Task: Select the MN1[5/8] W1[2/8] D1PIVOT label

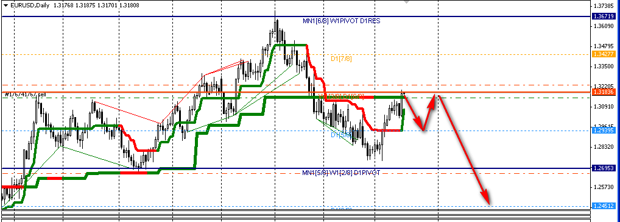Action: 341,173
